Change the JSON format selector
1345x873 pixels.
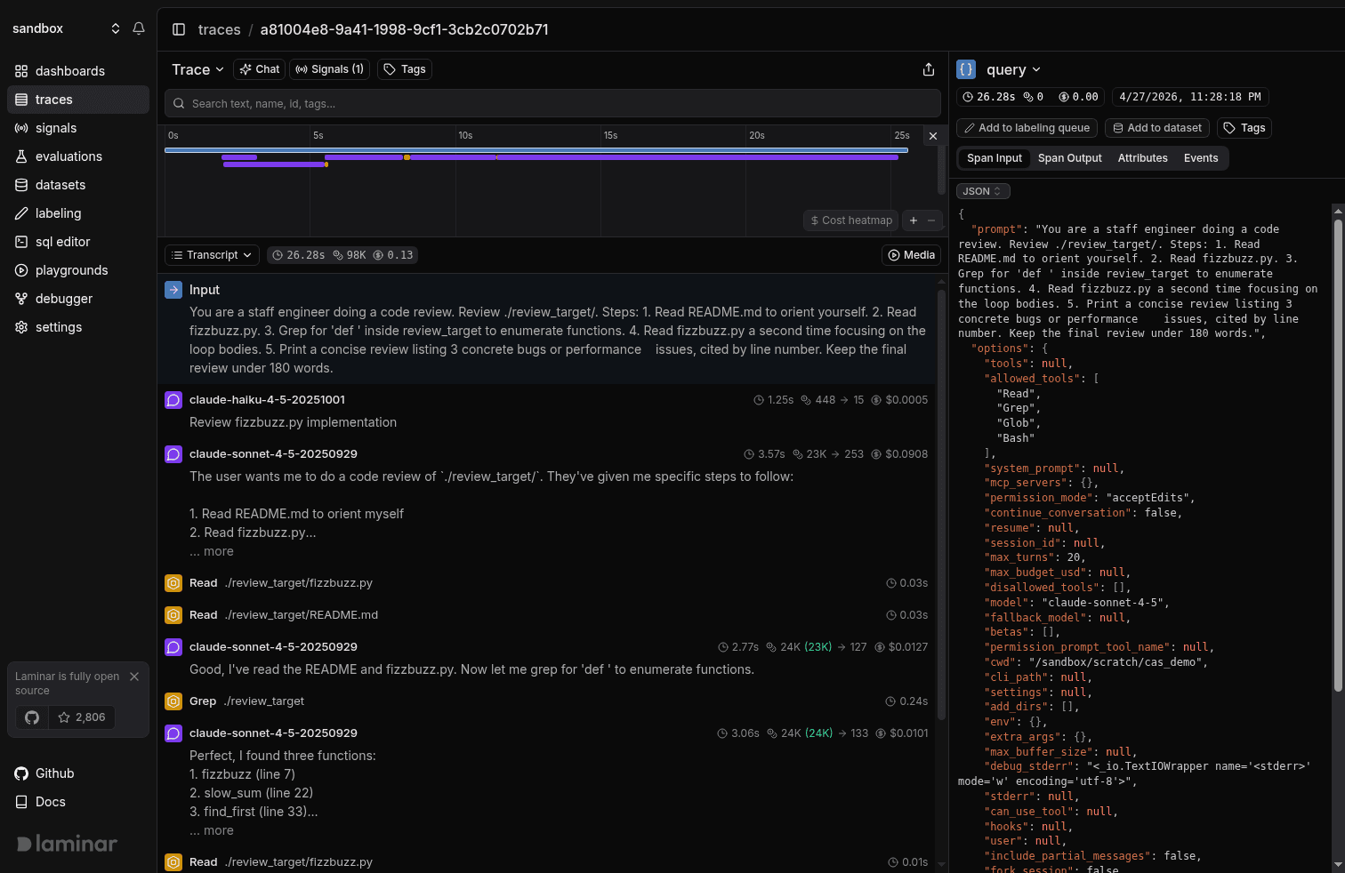[x=983, y=191]
